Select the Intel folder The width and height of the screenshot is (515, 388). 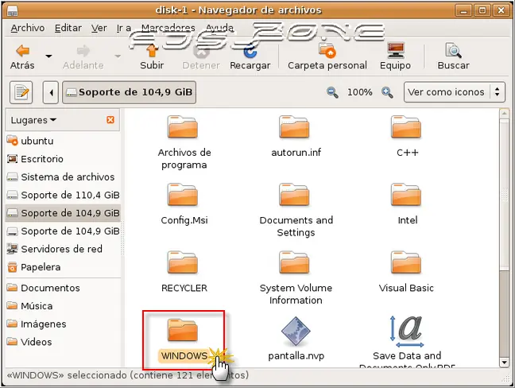coord(406,195)
